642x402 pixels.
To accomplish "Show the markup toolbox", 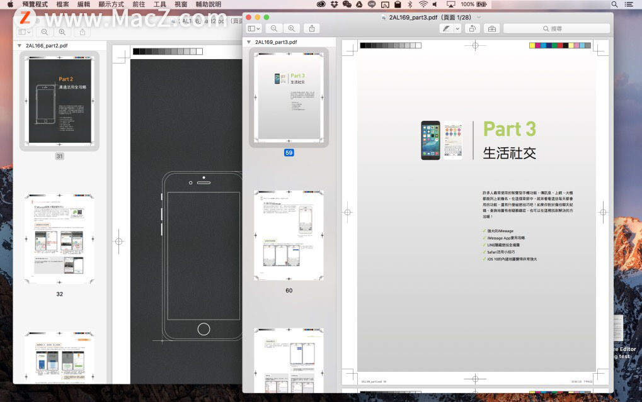I will (491, 29).
